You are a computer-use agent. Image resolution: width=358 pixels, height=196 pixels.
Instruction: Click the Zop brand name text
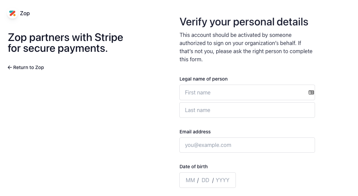point(25,14)
